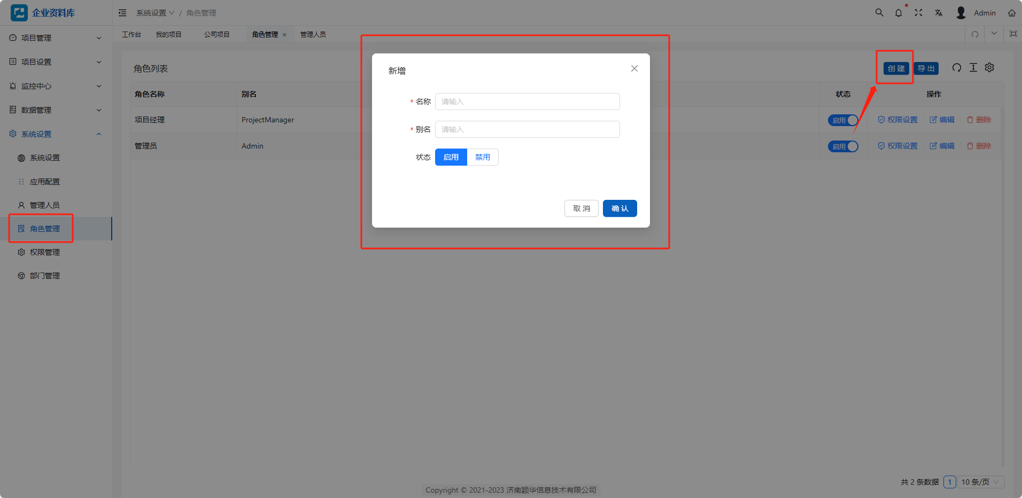1022x498 pixels.
Task: Open 权限设置 for 项目经理 row
Action: [898, 120]
